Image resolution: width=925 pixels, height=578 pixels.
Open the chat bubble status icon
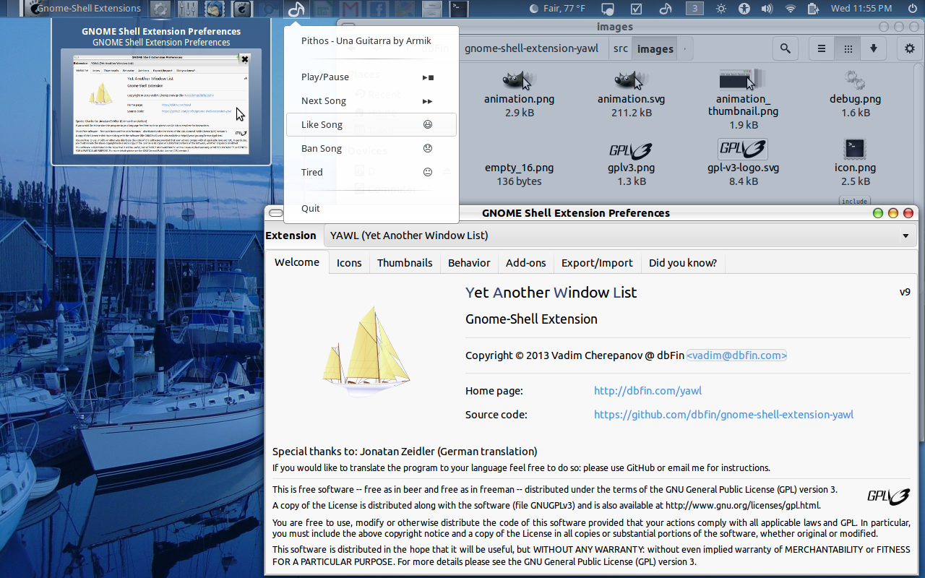point(608,9)
